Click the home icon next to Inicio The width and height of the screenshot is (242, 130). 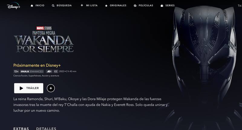[32, 5]
